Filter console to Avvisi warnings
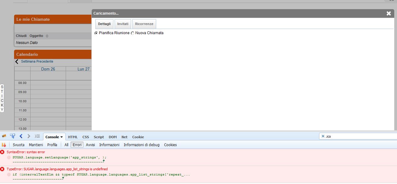 click(90, 145)
